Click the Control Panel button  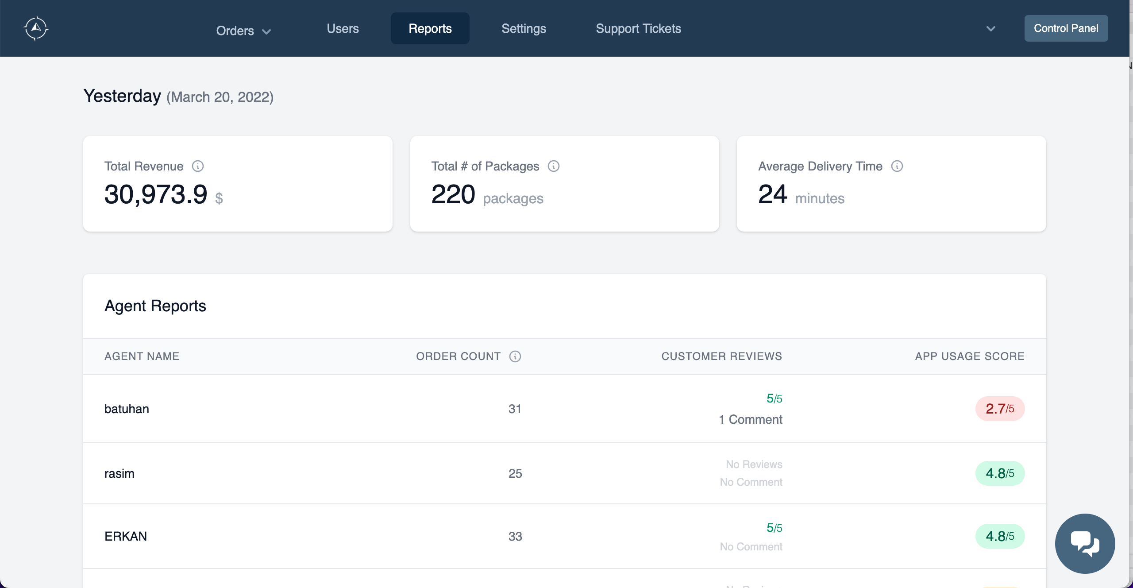point(1066,28)
